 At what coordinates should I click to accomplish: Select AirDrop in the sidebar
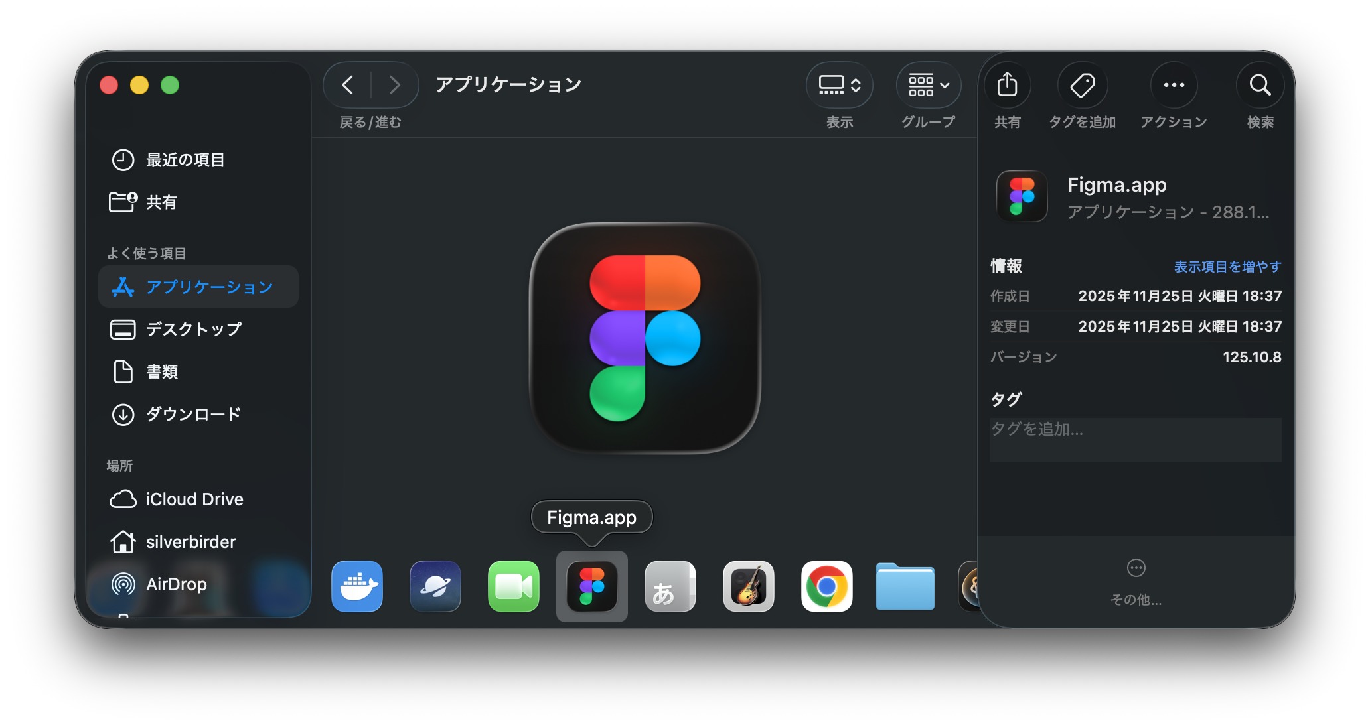pos(175,584)
